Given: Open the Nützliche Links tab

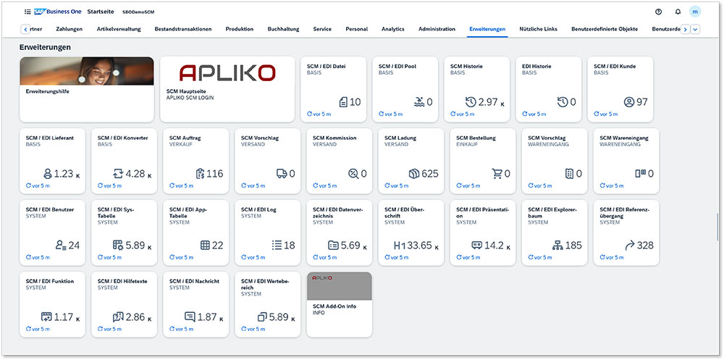Looking at the screenshot, I should [538, 29].
